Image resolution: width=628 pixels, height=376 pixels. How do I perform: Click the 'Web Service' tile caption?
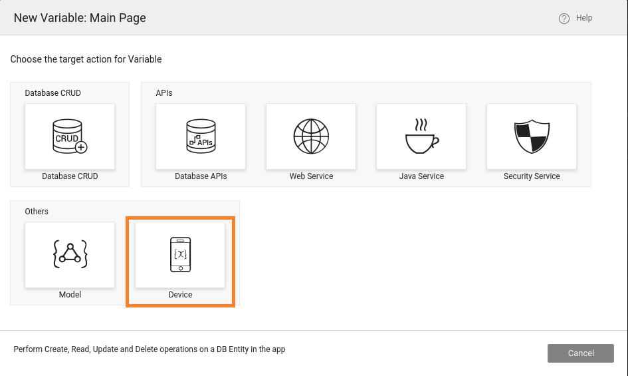click(311, 176)
